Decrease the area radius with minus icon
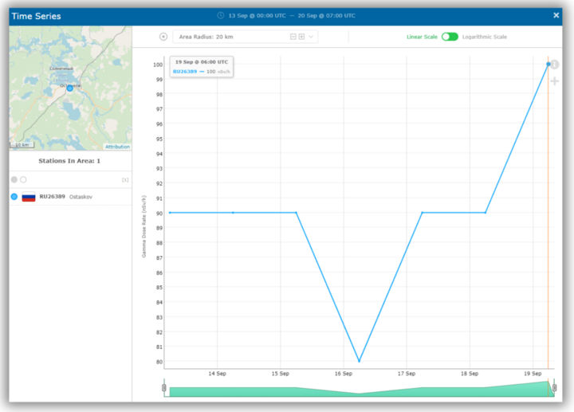 point(293,37)
